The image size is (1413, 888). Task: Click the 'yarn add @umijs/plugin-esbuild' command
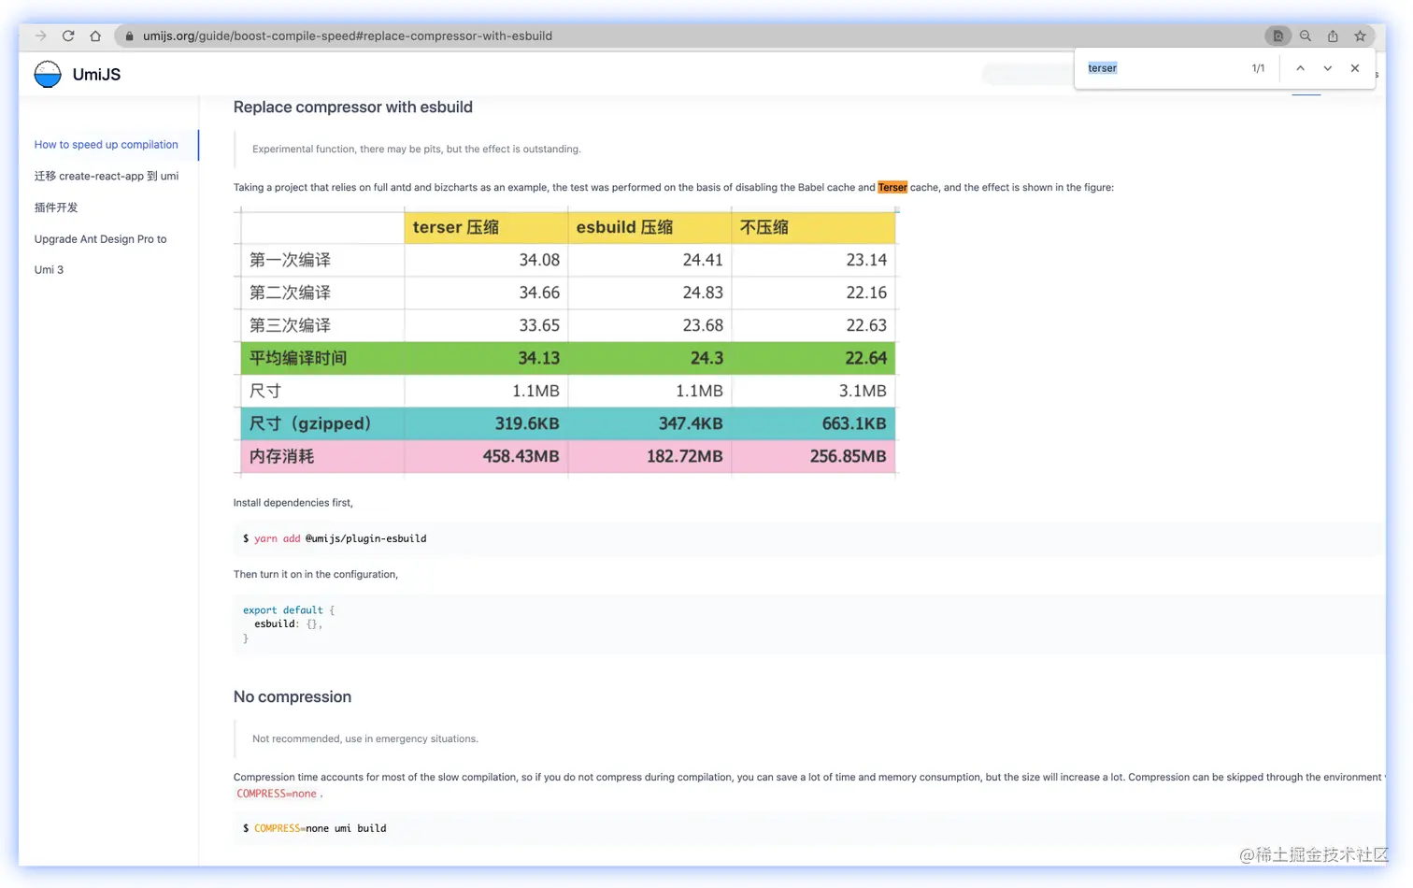(x=340, y=539)
